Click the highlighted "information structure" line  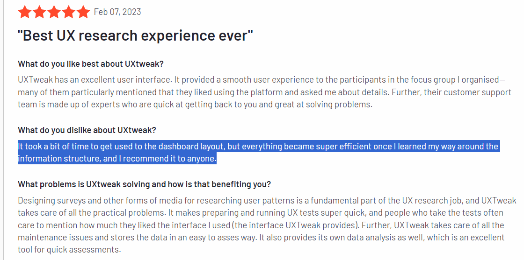pos(117,159)
